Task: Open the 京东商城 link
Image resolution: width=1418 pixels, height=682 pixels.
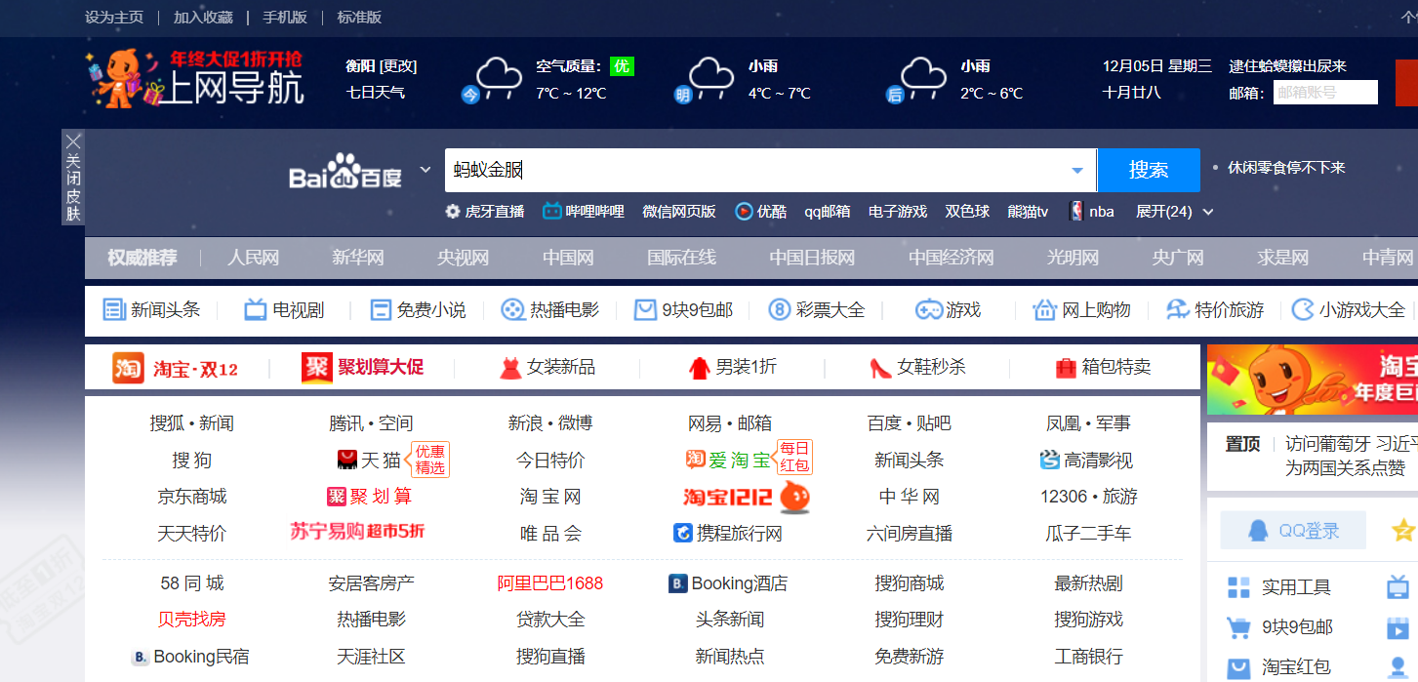Action: click(x=192, y=497)
